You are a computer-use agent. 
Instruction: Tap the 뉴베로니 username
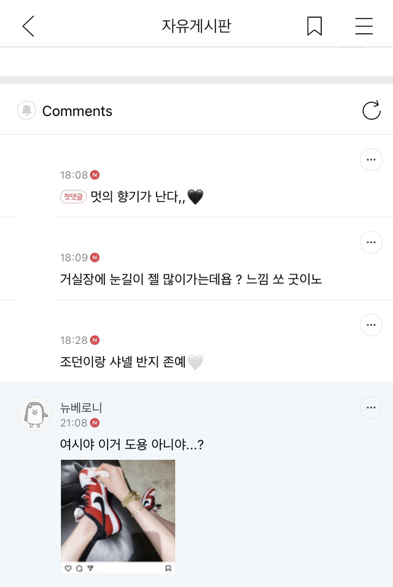point(81,408)
